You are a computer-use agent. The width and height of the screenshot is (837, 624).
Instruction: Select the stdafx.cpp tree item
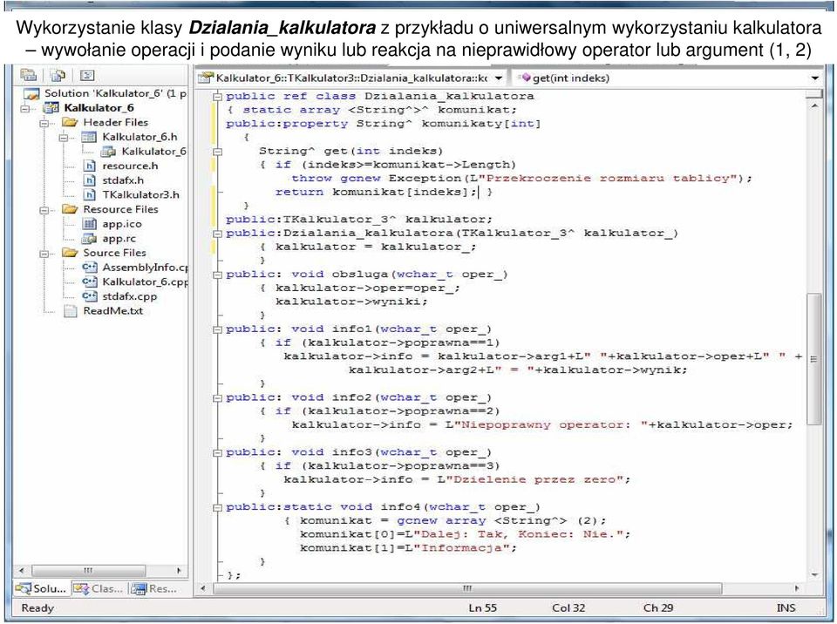coord(129,296)
